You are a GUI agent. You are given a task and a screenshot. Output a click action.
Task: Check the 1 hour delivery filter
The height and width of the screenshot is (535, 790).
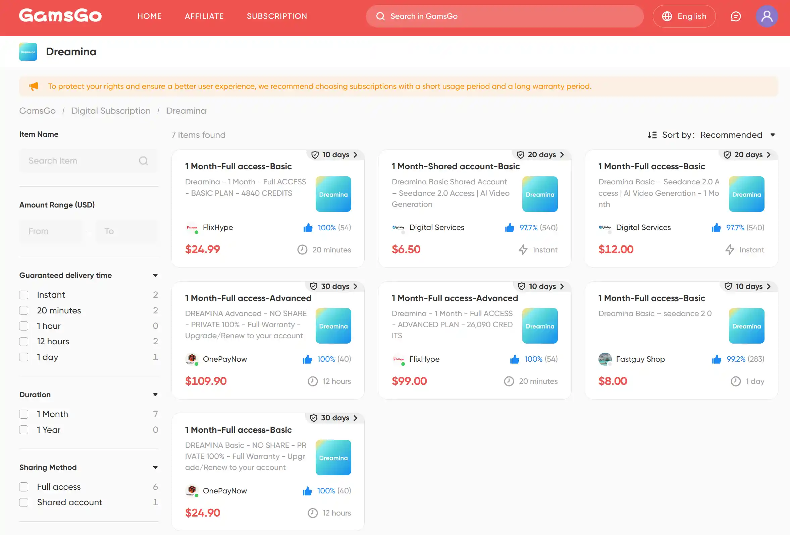[23, 326]
